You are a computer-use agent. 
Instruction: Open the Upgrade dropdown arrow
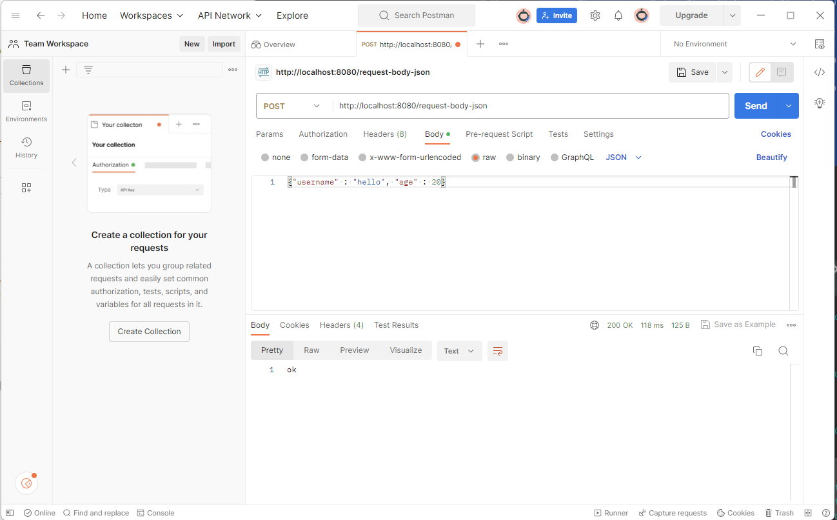coord(732,15)
